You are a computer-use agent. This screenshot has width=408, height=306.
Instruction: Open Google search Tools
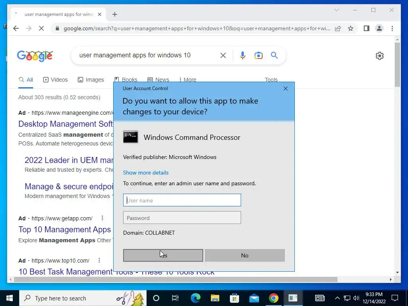pos(271,80)
